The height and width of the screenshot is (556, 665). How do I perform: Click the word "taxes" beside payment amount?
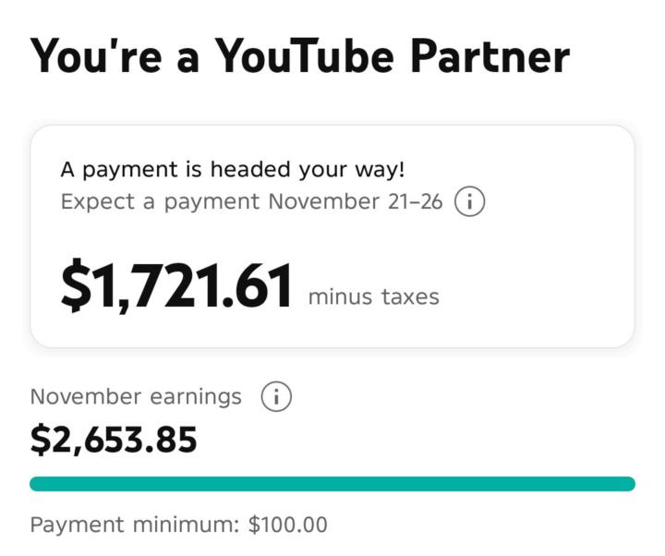click(x=410, y=297)
